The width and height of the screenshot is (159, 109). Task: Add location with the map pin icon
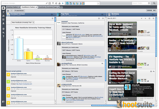[53, 3]
